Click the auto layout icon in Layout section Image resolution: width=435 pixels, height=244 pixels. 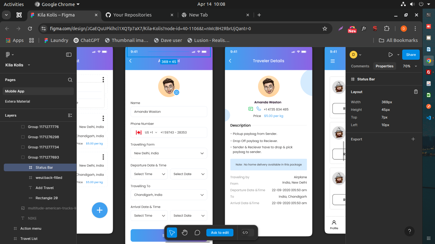(x=416, y=92)
